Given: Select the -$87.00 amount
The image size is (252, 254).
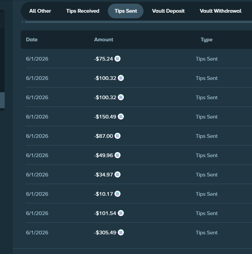Looking at the screenshot, I should point(104,136).
